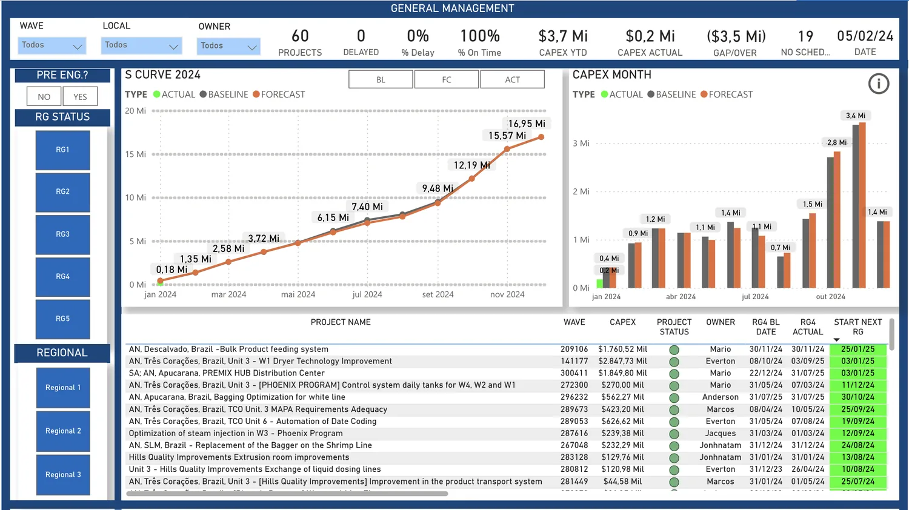
Task: Expand the LOCAL dropdown filter
Action: pos(141,45)
